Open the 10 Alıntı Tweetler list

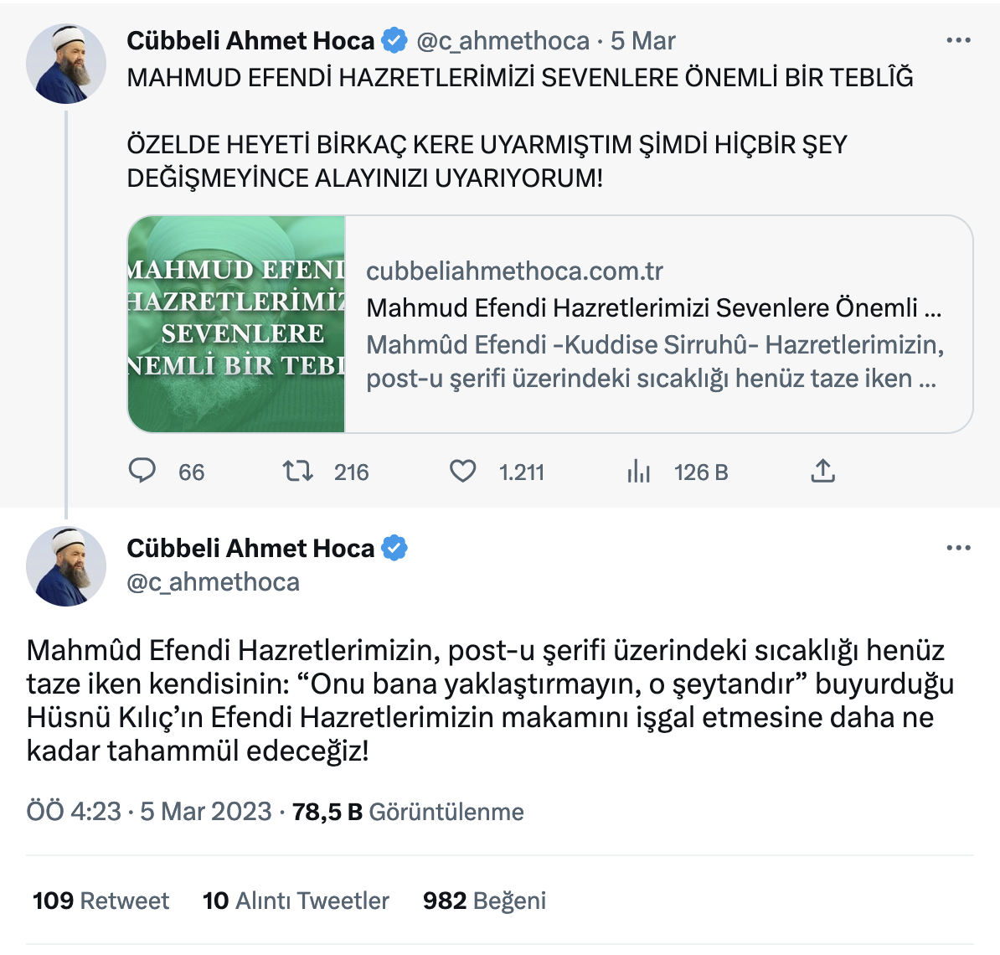tap(296, 900)
